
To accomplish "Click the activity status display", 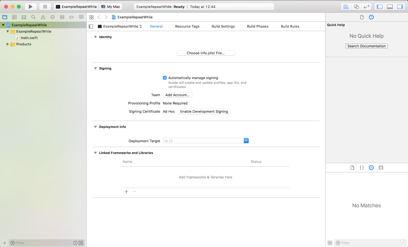I will point(204,7).
